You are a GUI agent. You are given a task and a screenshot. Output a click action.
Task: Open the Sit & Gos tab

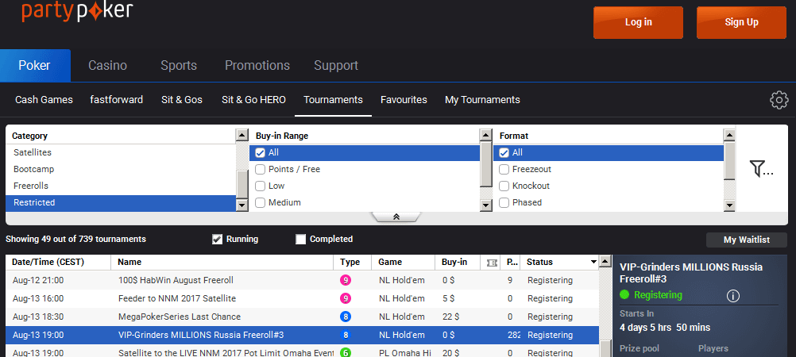tap(182, 100)
